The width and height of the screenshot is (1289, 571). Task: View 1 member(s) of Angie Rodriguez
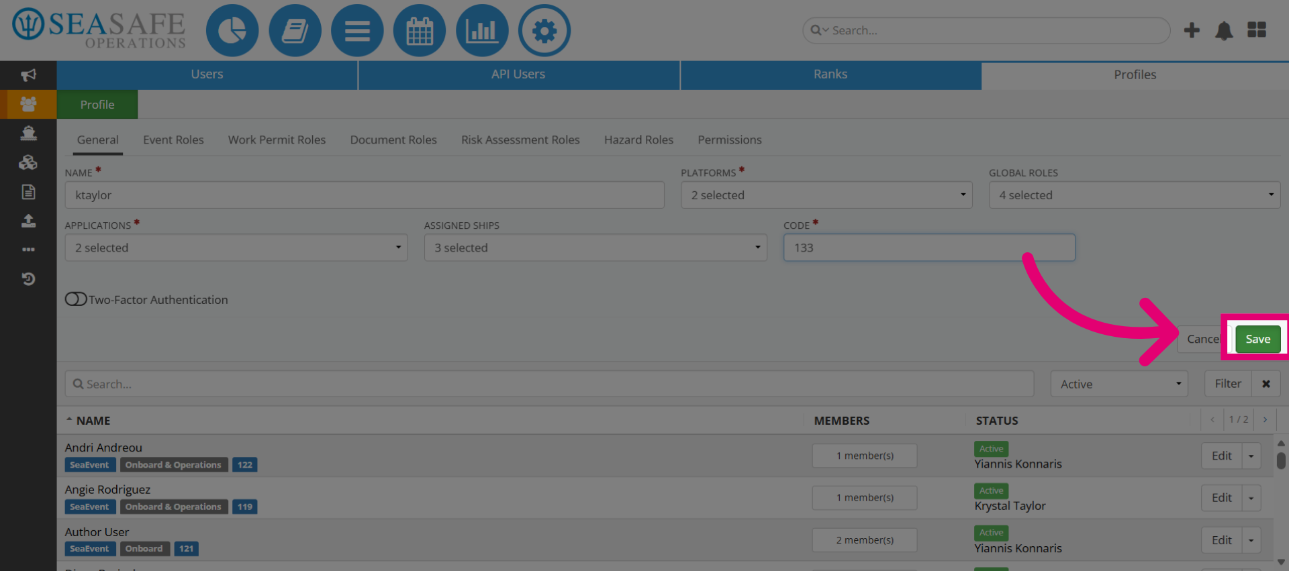865,498
